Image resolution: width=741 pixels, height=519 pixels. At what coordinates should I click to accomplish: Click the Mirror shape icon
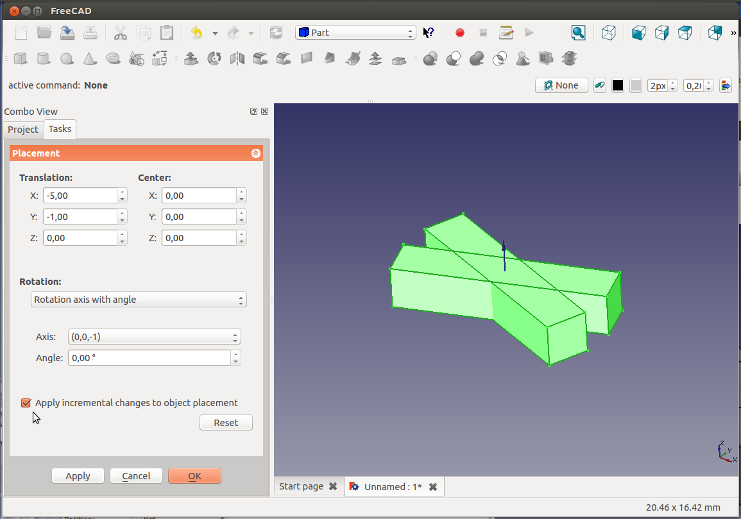tap(237, 59)
